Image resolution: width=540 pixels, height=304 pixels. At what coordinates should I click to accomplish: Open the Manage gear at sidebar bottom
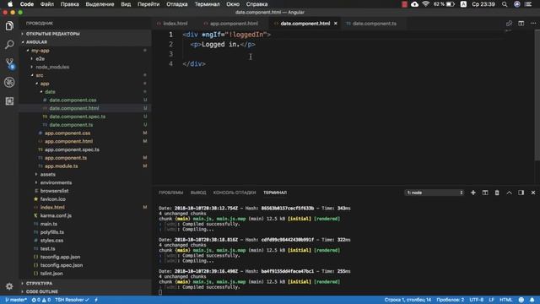pos(9,286)
